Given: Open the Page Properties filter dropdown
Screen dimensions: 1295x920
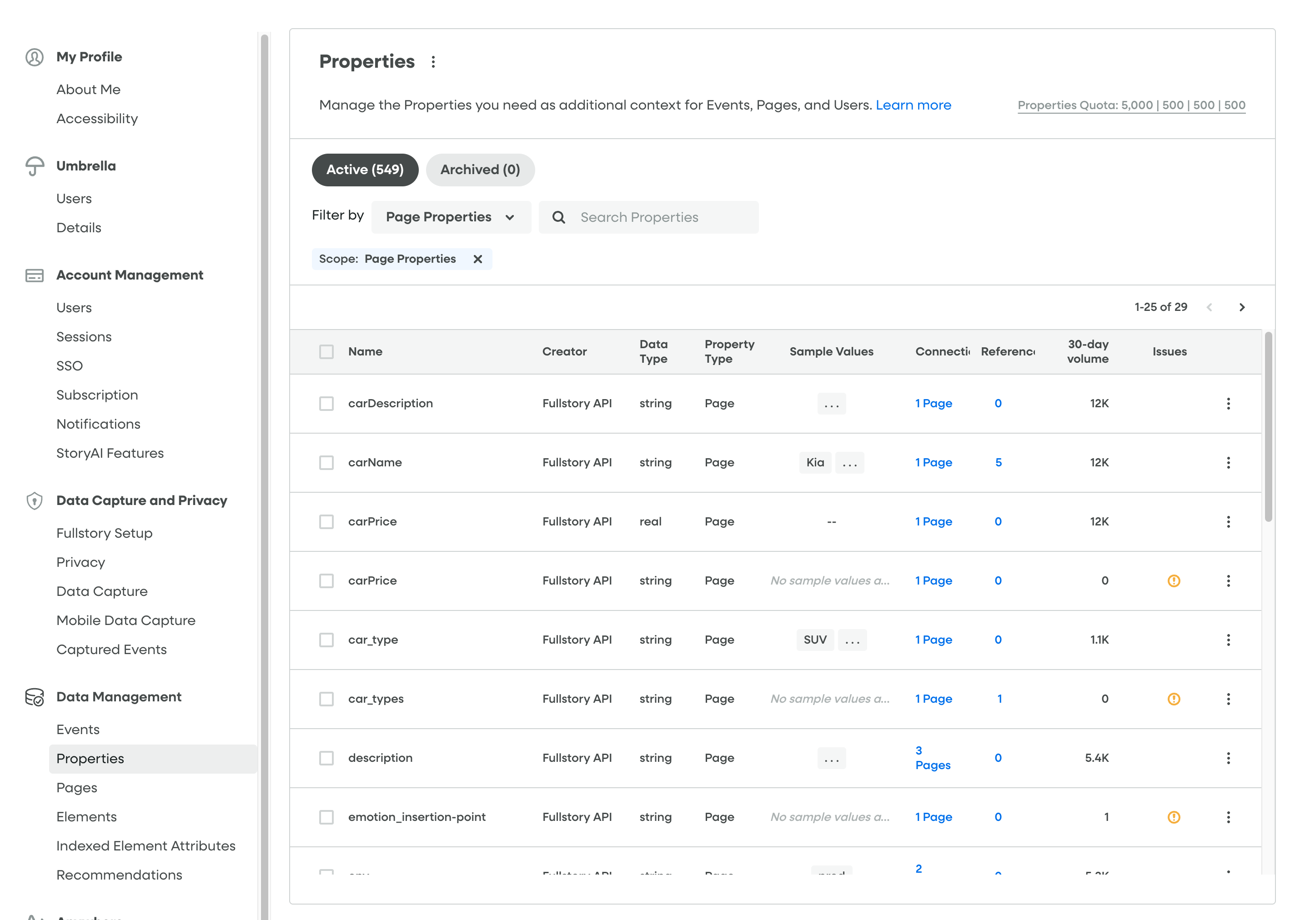Looking at the screenshot, I should [x=451, y=218].
